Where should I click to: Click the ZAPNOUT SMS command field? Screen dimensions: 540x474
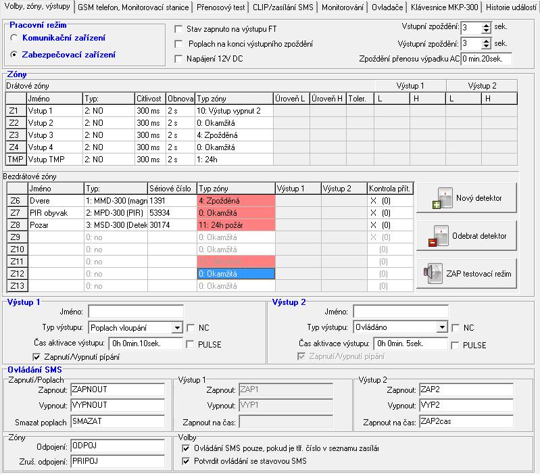118,389
